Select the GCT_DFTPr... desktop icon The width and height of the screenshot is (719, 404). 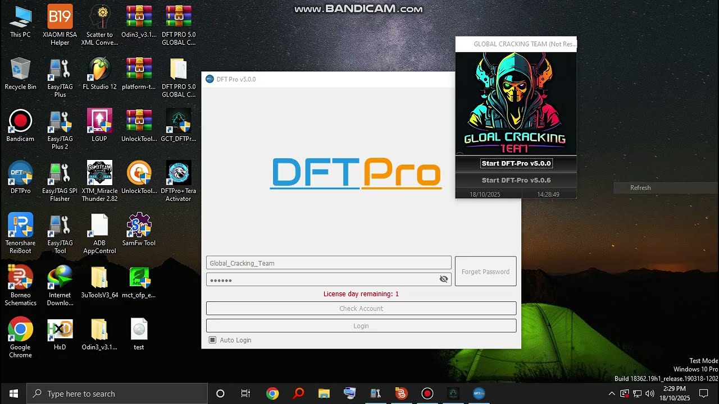click(178, 126)
